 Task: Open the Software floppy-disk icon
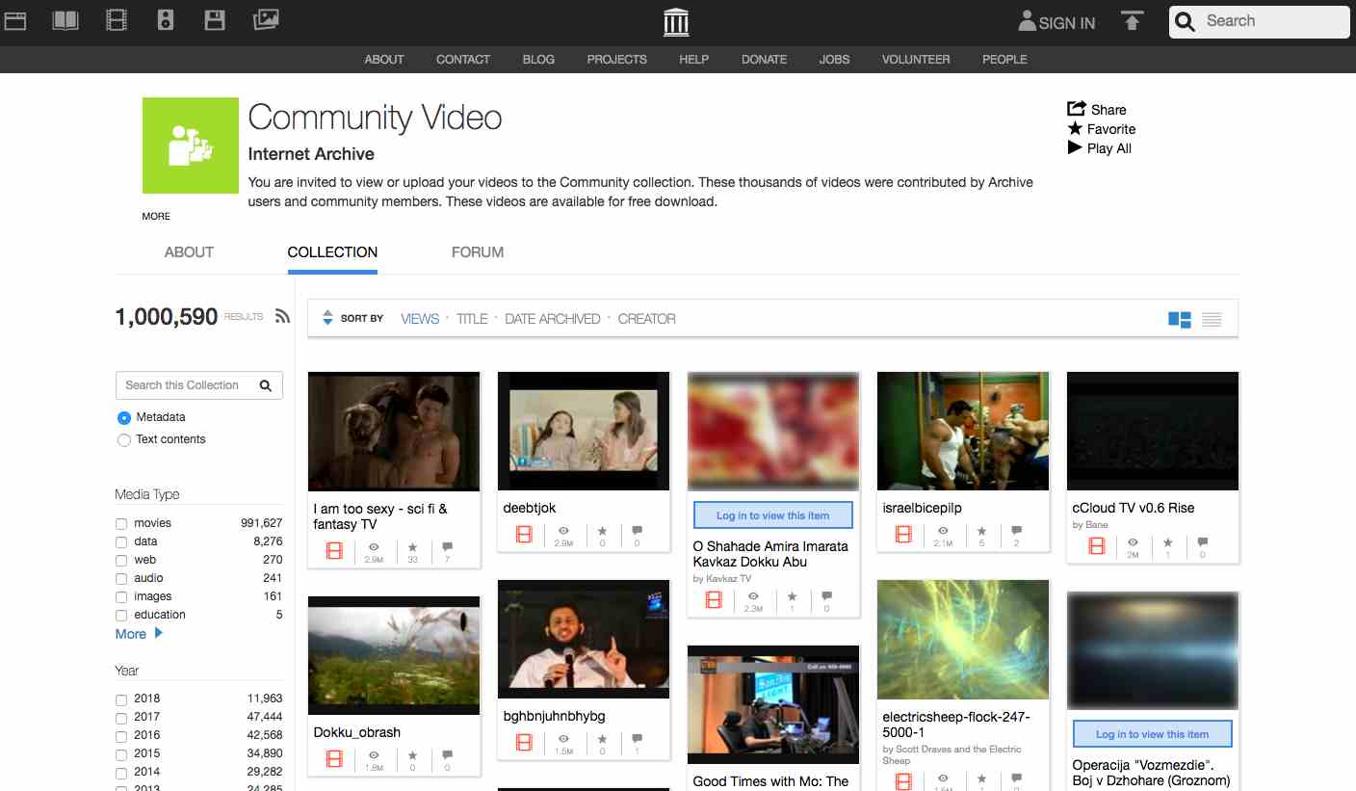click(x=214, y=20)
